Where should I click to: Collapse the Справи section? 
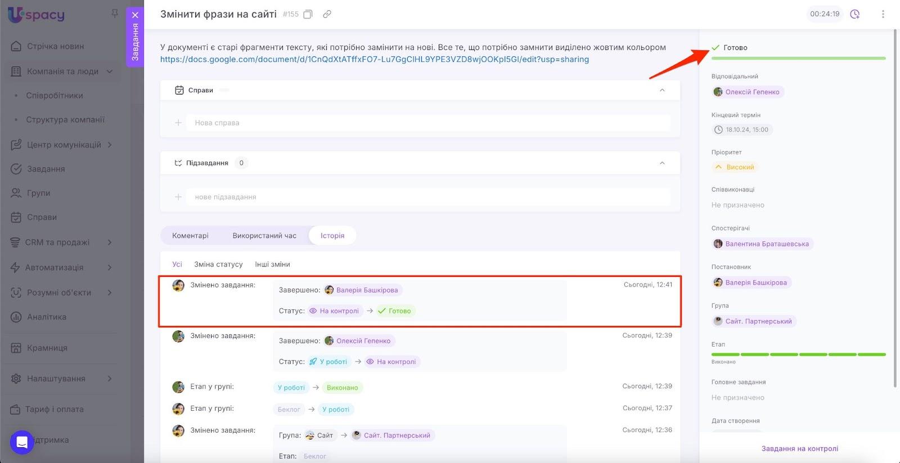coord(662,90)
